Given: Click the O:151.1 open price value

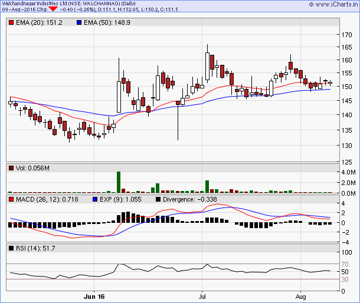Looking at the screenshot, I should click(x=106, y=9).
